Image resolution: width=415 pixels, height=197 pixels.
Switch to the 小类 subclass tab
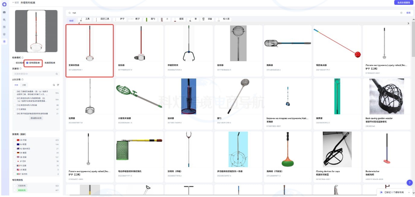(x=24, y=85)
